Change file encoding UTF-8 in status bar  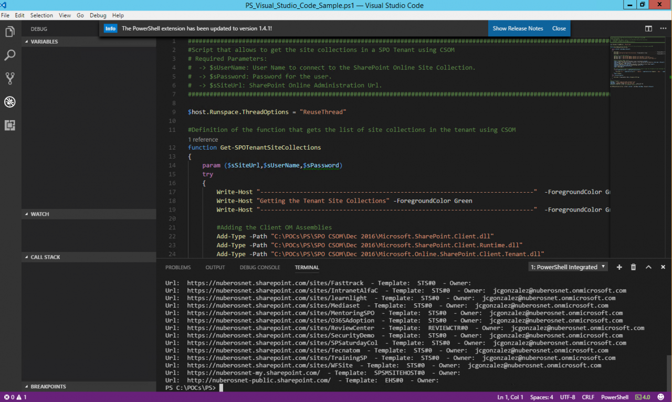tap(568, 397)
